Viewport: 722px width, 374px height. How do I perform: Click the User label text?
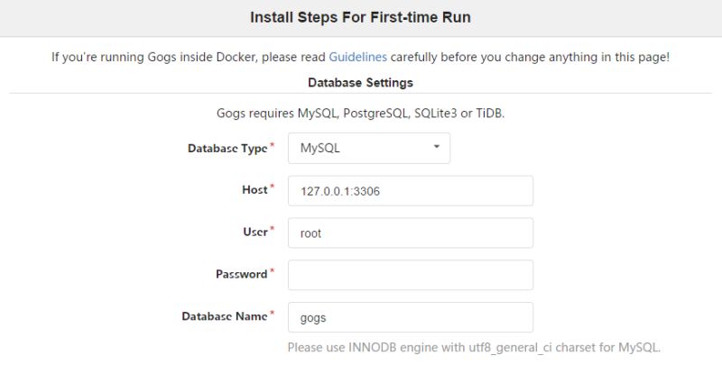pos(255,232)
